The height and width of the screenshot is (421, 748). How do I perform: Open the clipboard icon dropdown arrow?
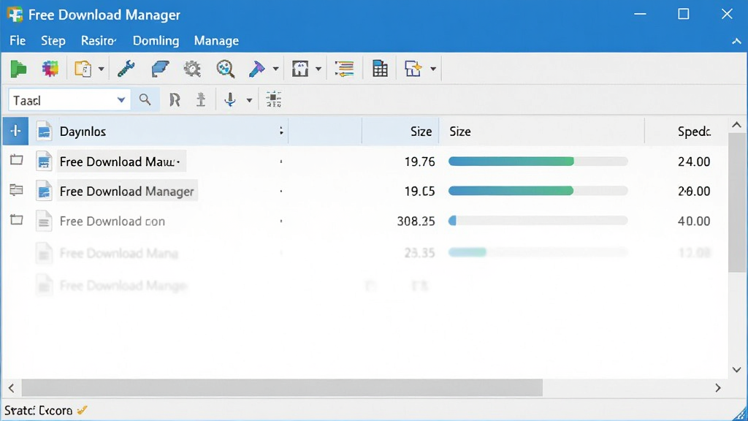101,69
